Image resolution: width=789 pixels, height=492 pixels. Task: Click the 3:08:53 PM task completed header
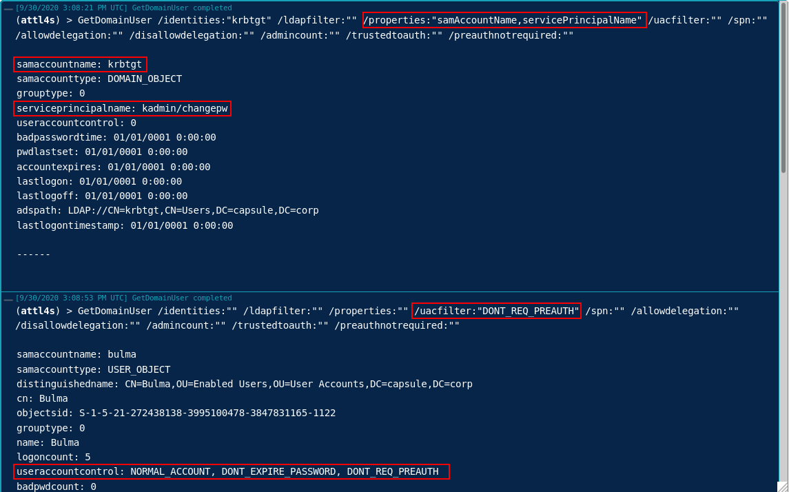click(124, 298)
